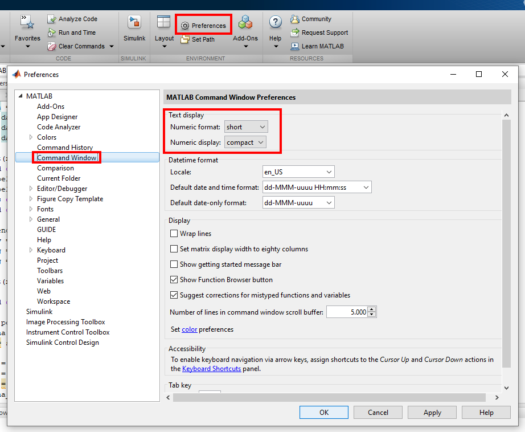
Task: Maximize the Preferences dialog window
Action: click(479, 74)
